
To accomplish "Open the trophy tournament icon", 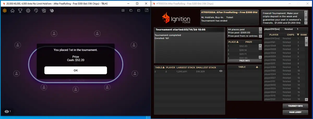I will coord(20,11).
